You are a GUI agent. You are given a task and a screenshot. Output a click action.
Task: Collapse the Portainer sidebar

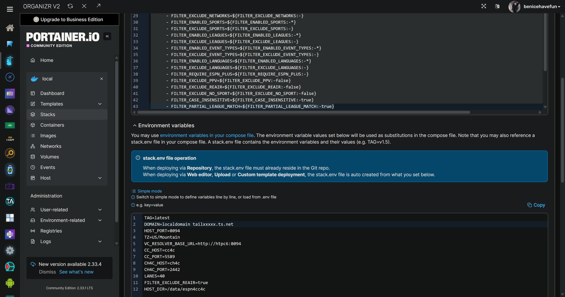107,36
